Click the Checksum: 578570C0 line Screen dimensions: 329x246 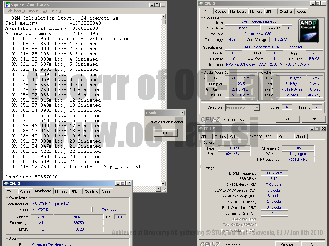(31, 177)
